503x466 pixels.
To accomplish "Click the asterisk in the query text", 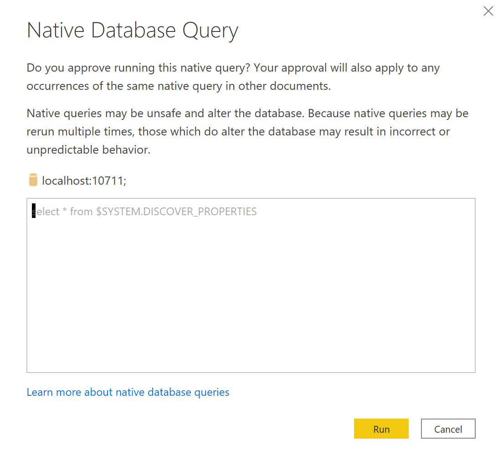I will pos(65,210).
